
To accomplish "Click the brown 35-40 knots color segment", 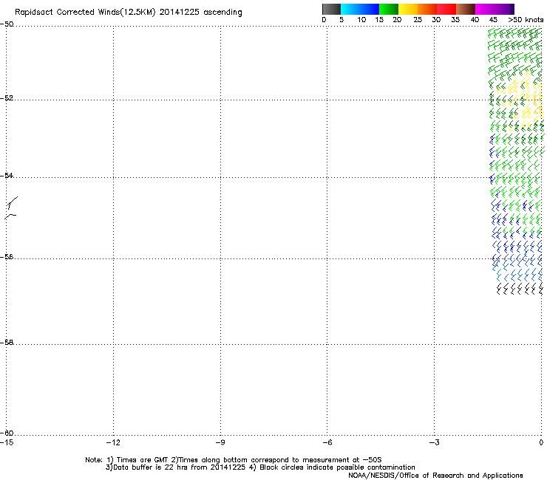I will 466,9.
